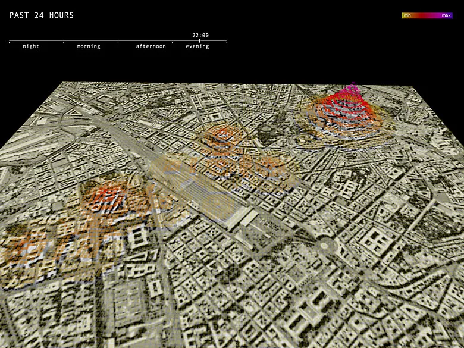The width and height of the screenshot is (464, 348).
Task: Click the left starting end of the timeline
Action: point(10,41)
